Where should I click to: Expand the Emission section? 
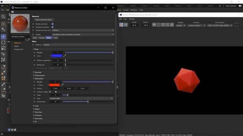click(x=38, y=115)
